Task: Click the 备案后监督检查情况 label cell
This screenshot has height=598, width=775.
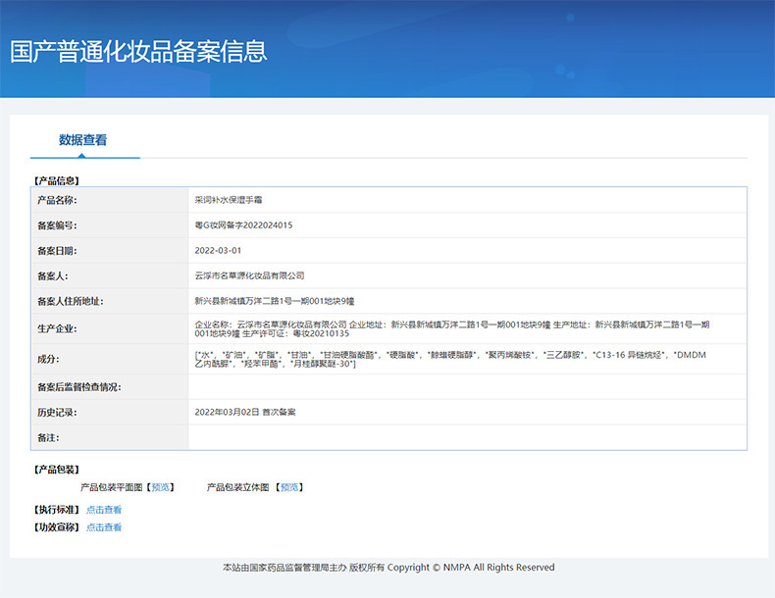Action: [109, 386]
